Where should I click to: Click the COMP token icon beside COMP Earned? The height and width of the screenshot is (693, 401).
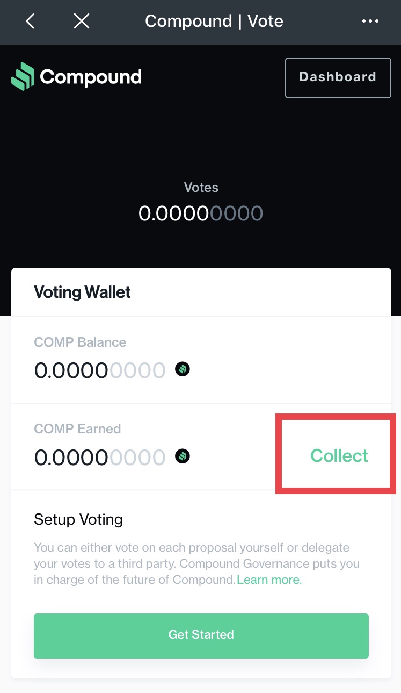tap(183, 456)
